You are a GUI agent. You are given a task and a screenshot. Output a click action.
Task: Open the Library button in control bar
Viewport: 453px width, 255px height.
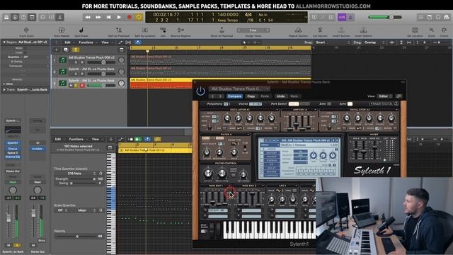point(6,17)
